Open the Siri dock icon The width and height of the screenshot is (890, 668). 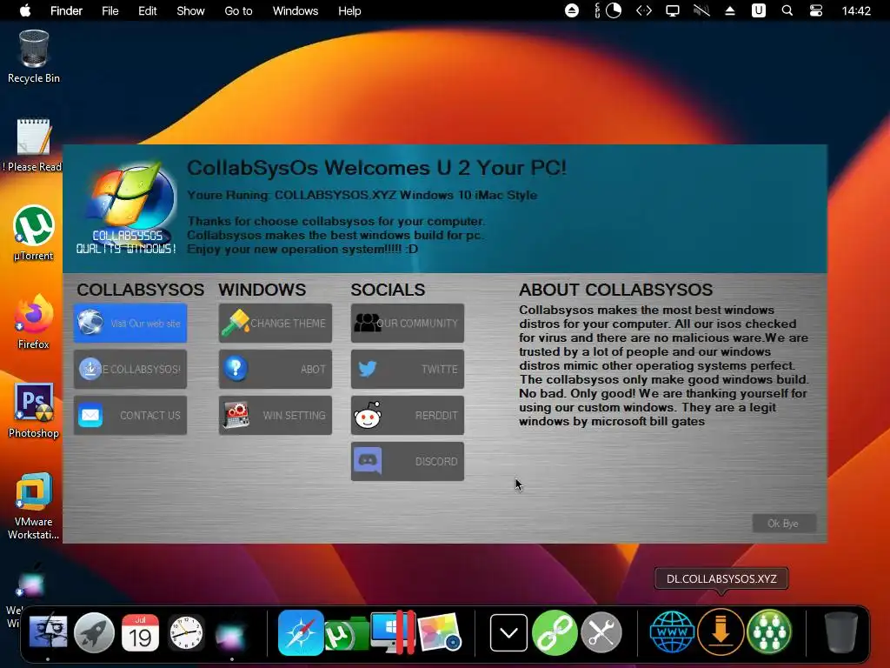click(231, 633)
